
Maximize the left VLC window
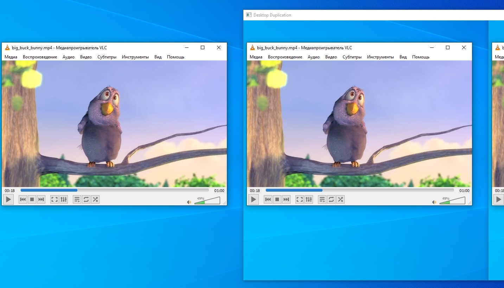tap(203, 47)
